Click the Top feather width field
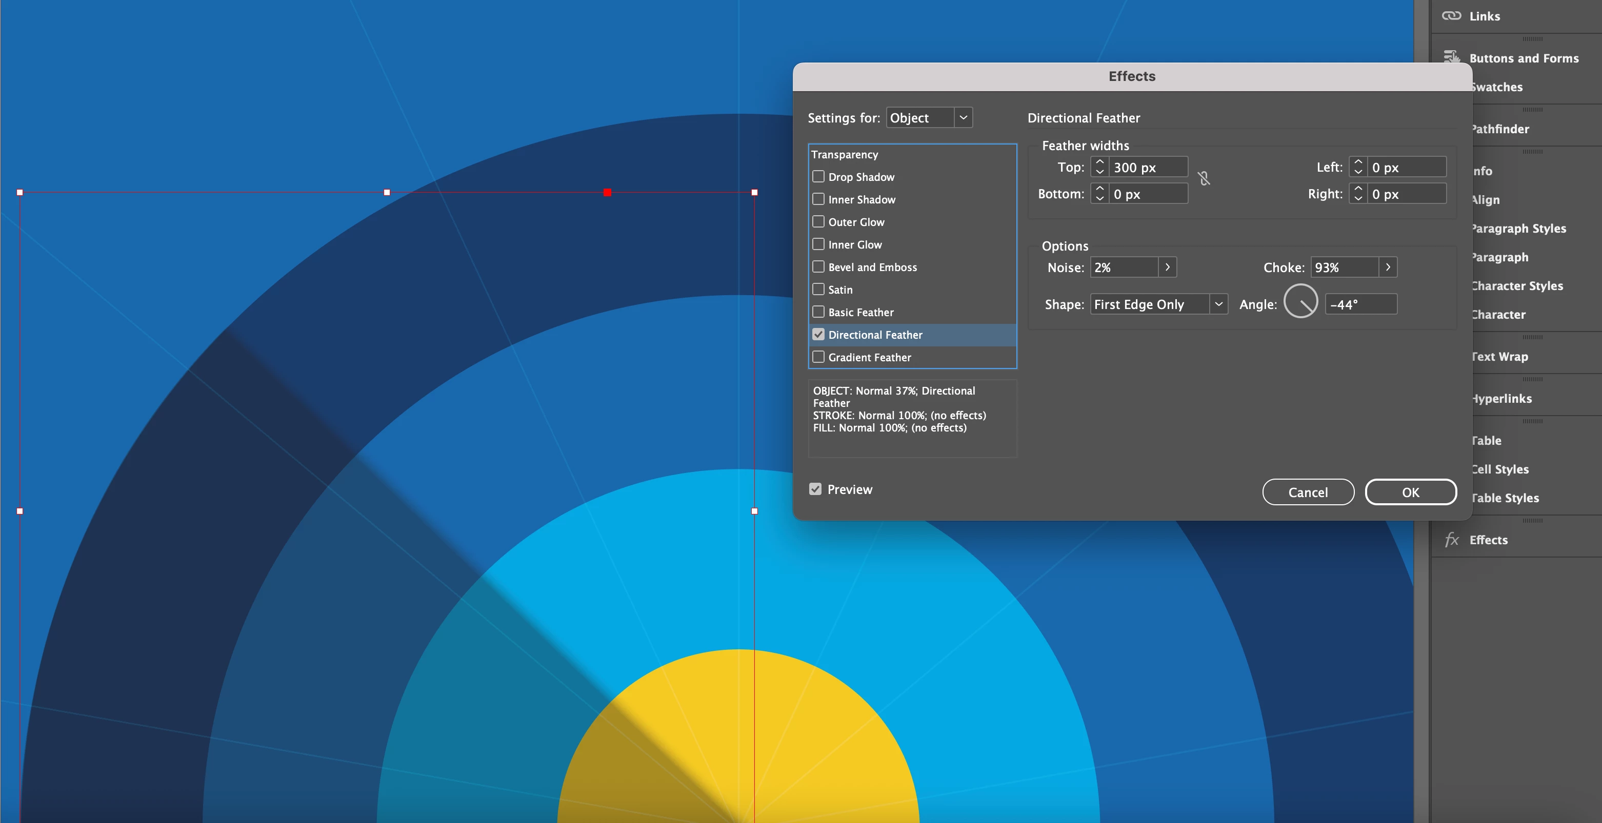The height and width of the screenshot is (823, 1602). 1148,167
